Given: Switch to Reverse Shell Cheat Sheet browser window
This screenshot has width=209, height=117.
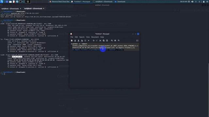Looking at the screenshot, I should 60,2.
